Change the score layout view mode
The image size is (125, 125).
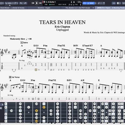pyautogui.click(x=16, y=3)
